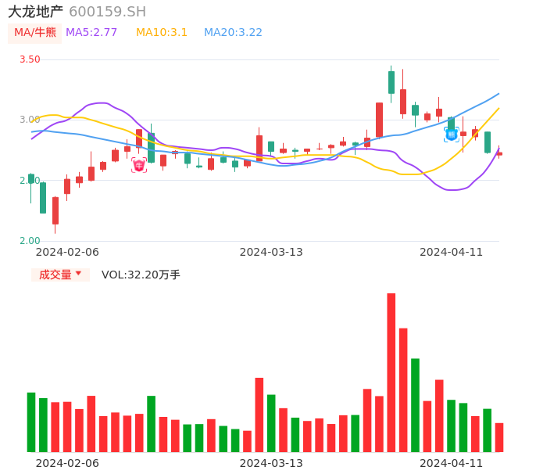Click the rightmost red volume bar
Screen dimensions: 536x474
[499, 437]
